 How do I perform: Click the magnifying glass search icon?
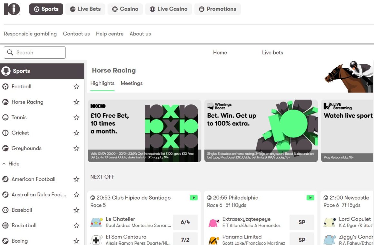pos(10,53)
